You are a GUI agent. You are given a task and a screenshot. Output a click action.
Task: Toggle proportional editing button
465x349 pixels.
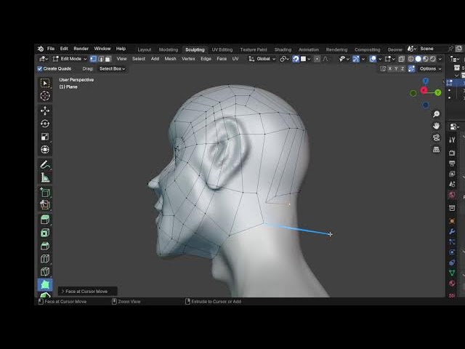[x=317, y=59]
